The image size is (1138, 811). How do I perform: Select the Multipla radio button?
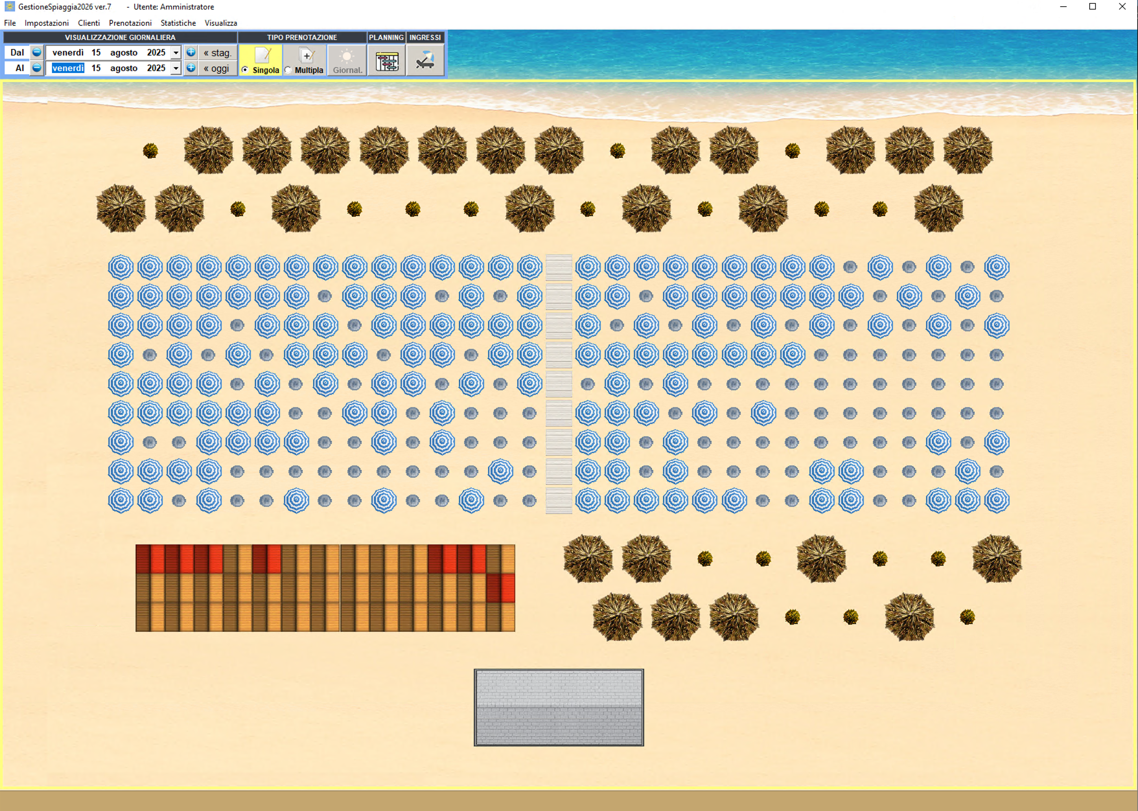click(x=288, y=70)
